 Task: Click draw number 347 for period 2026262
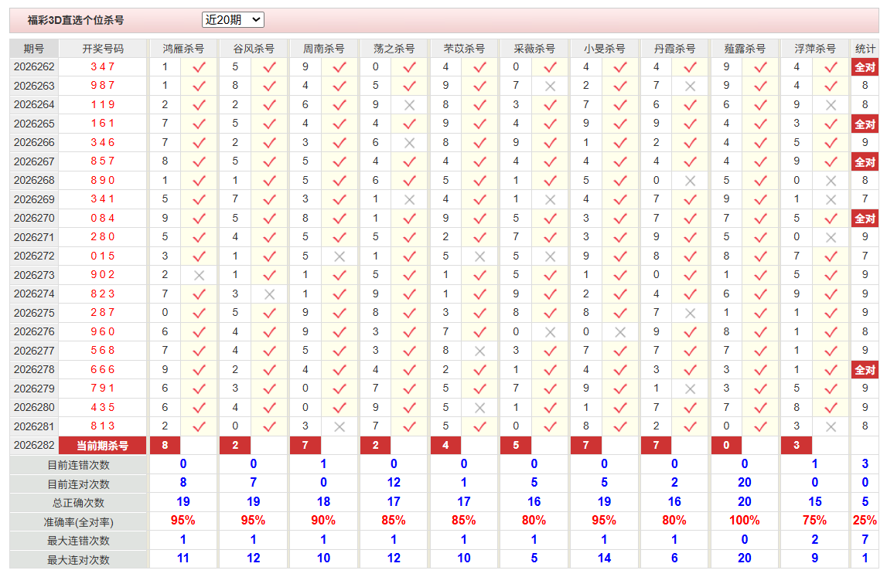pos(102,66)
